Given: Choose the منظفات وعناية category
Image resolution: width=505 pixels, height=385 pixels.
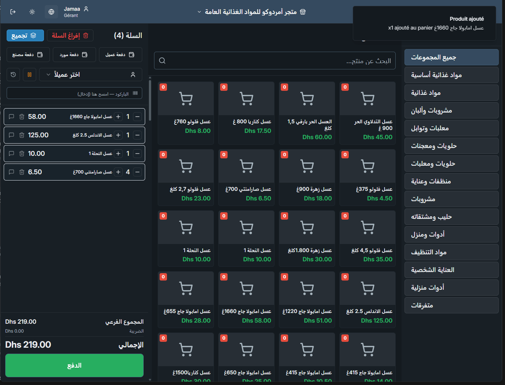Looking at the screenshot, I should (x=451, y=181).
